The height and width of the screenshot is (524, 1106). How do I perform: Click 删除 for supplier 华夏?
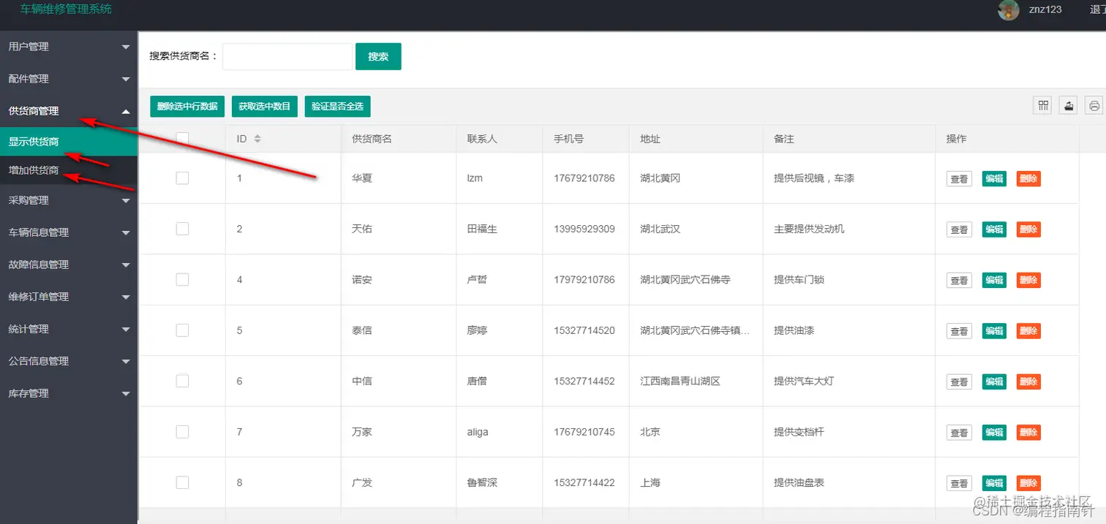tap(1028, 178)
